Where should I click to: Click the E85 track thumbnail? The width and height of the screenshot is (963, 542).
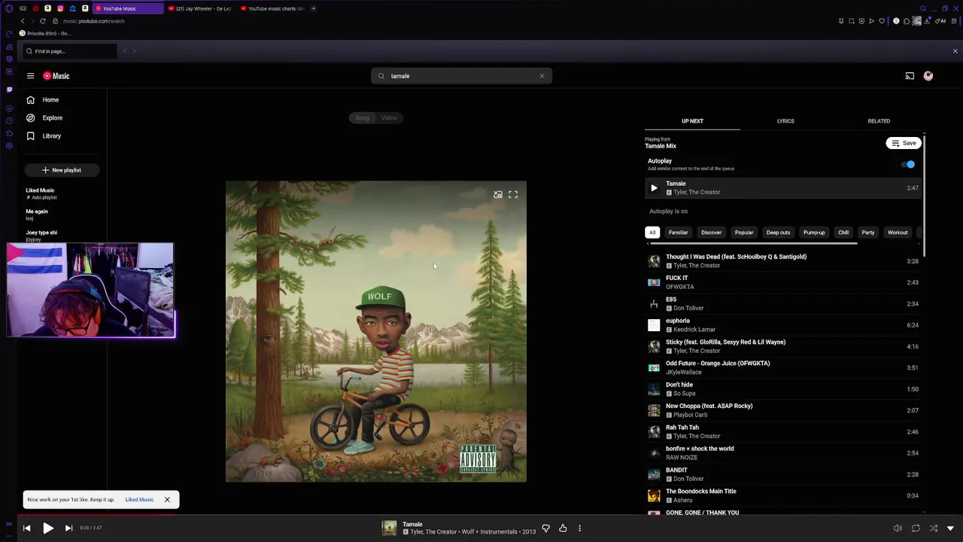tap(654, 304)
